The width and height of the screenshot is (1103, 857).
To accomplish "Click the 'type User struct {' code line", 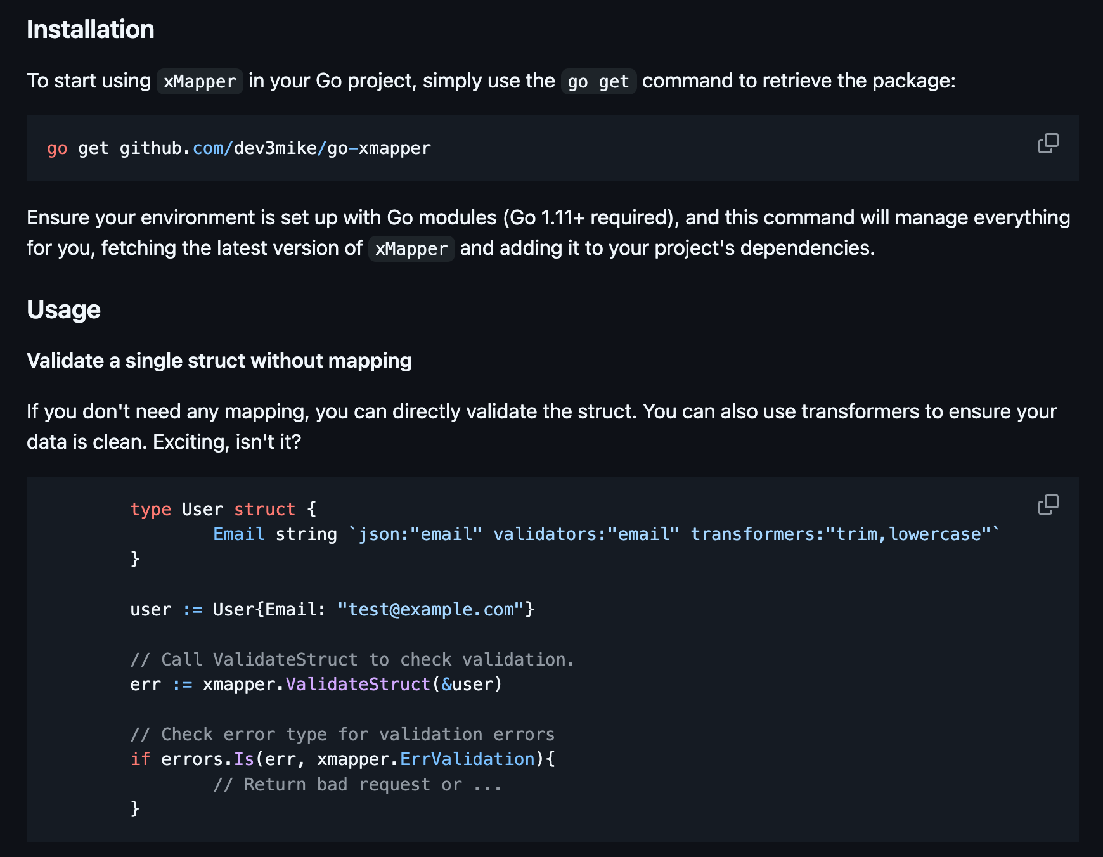I will coord(223,509).
